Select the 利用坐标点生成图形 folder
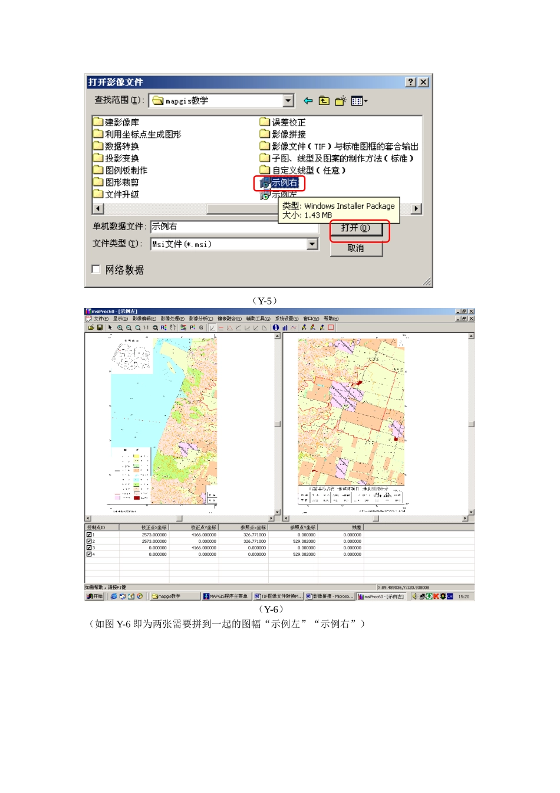 (x=137, y=135)
